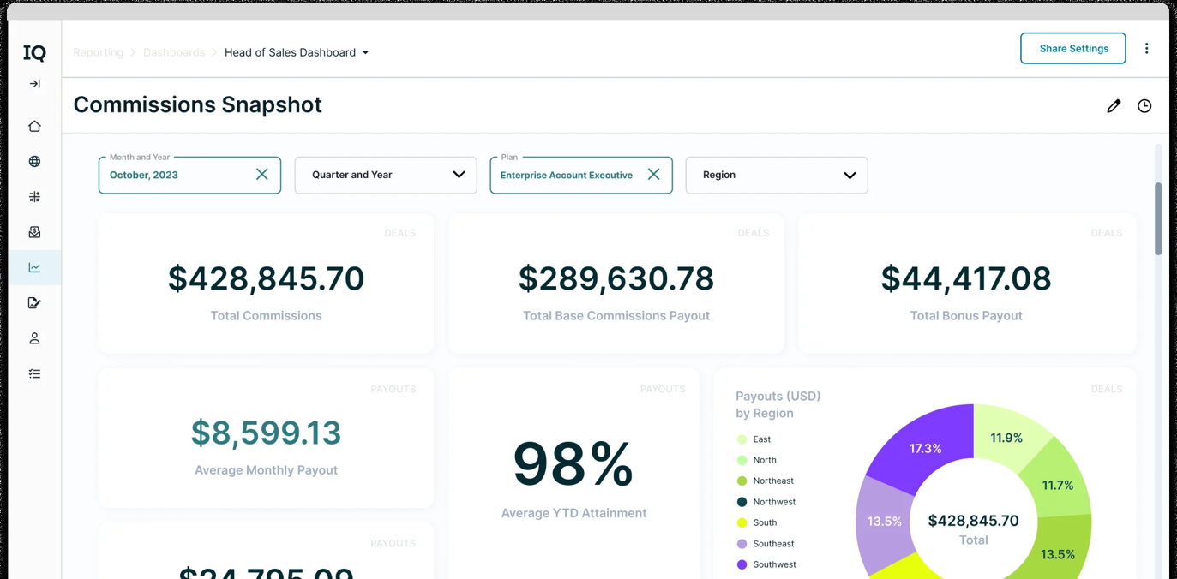Open the Region dropdown
This screenshot has height=579, width=1177.
(777, 175)
